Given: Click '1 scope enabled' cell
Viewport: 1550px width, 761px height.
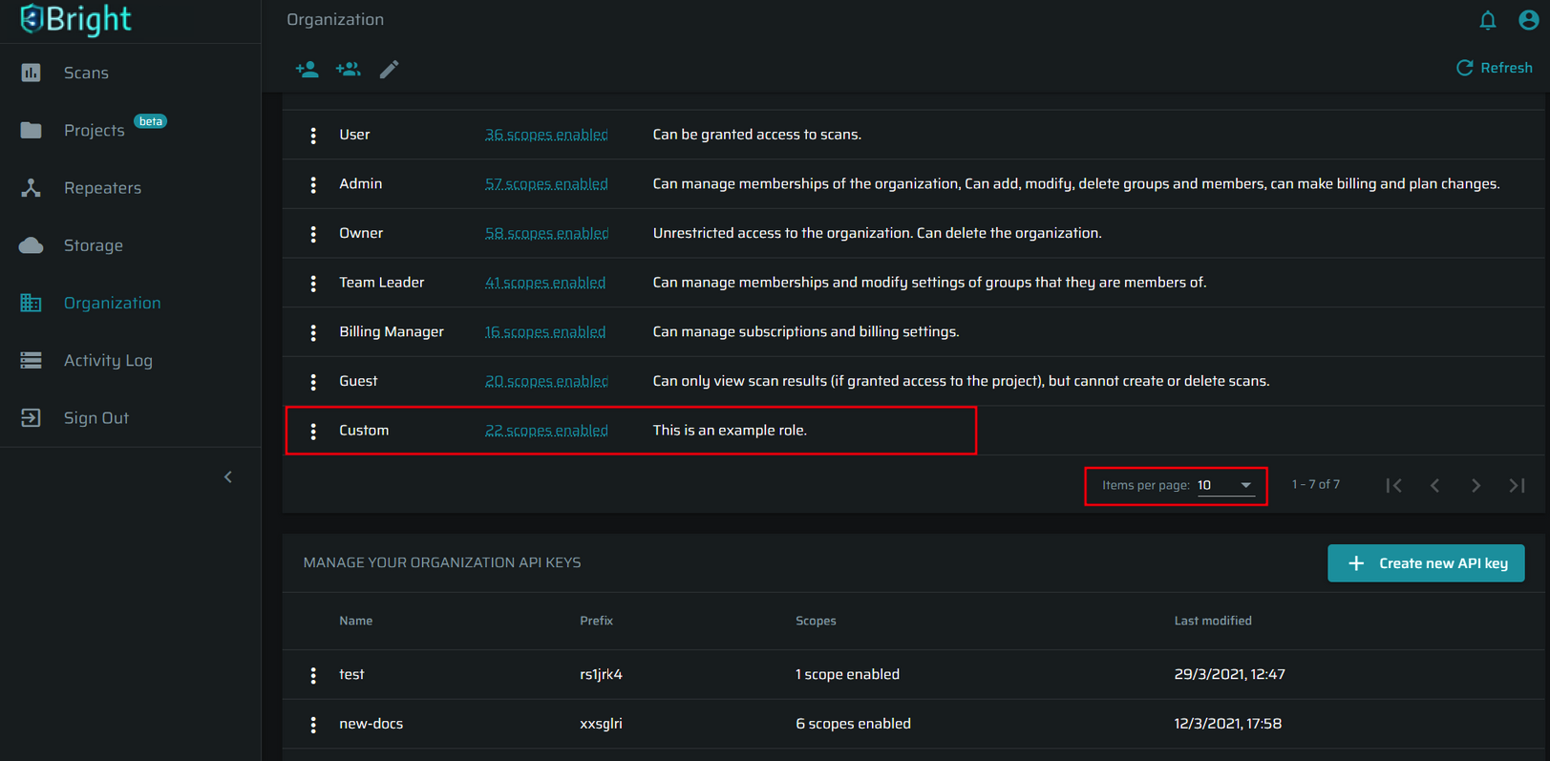Looking at the screenshot, I should click(848, 674).
